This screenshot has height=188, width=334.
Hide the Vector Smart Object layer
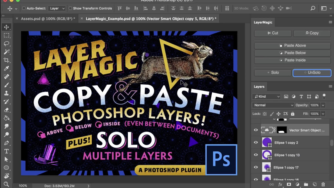(256, 130)
